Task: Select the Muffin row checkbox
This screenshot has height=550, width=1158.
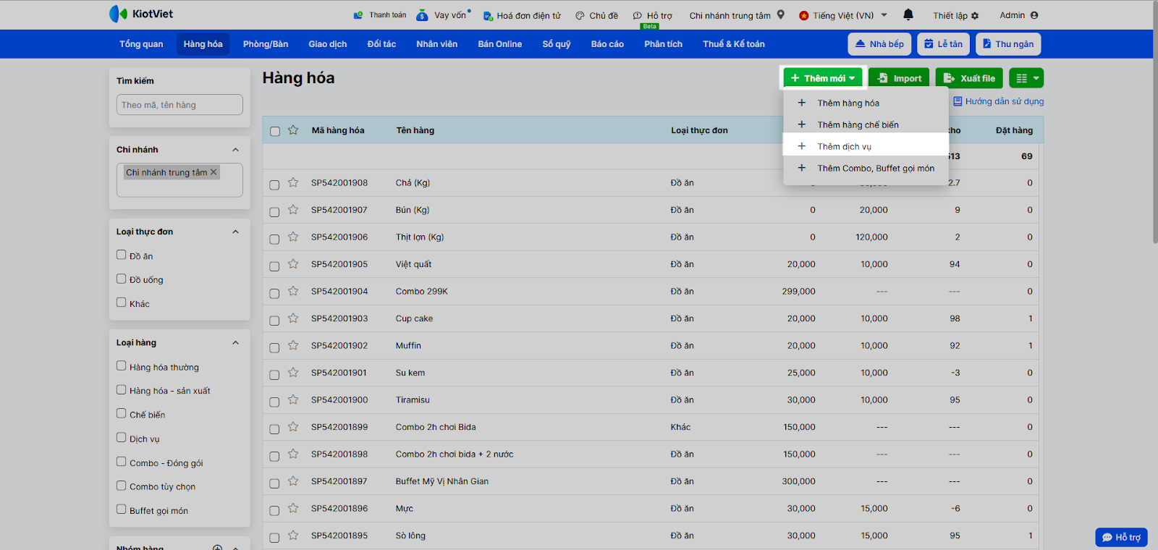Action: point(274,347)
